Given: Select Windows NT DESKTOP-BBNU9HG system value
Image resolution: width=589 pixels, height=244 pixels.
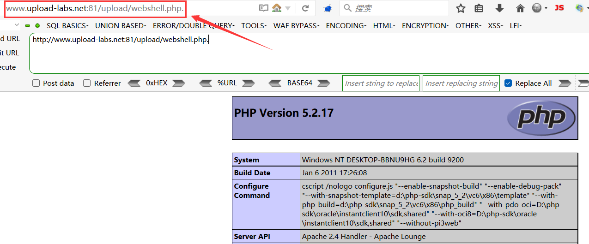Looking at the screenshot, I should pyautogui.click(x=383, y=160).
